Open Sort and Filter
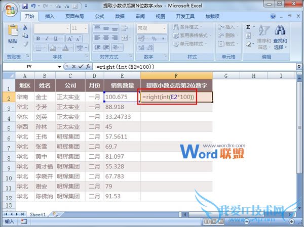The image size is (304, 227). tap(264, 37)
